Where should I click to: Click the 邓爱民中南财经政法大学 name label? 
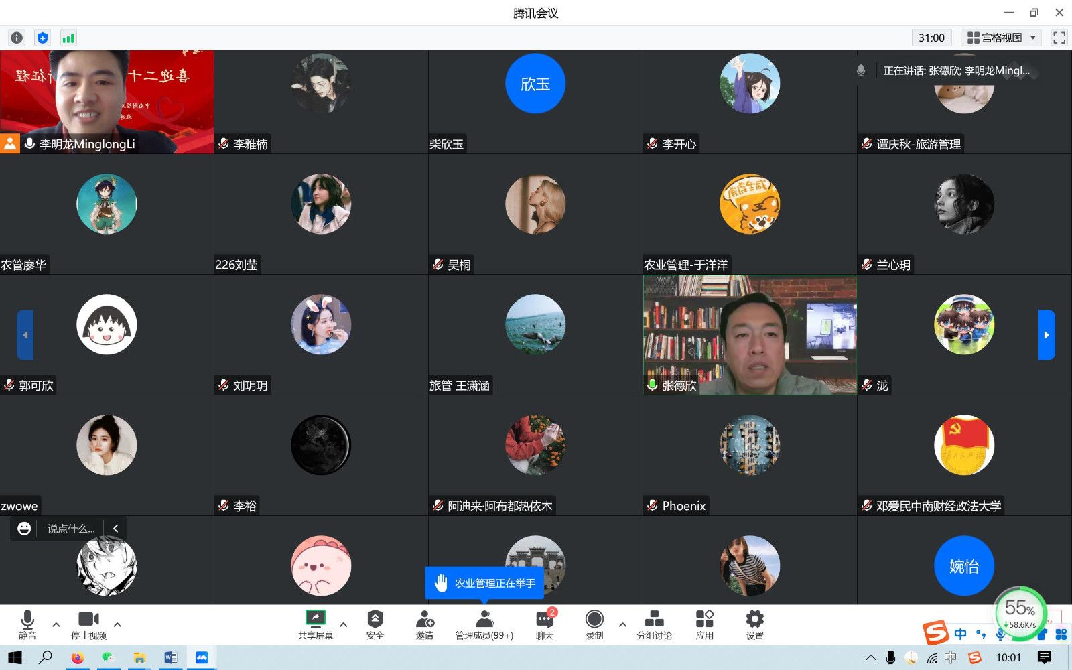coord(939,506)
